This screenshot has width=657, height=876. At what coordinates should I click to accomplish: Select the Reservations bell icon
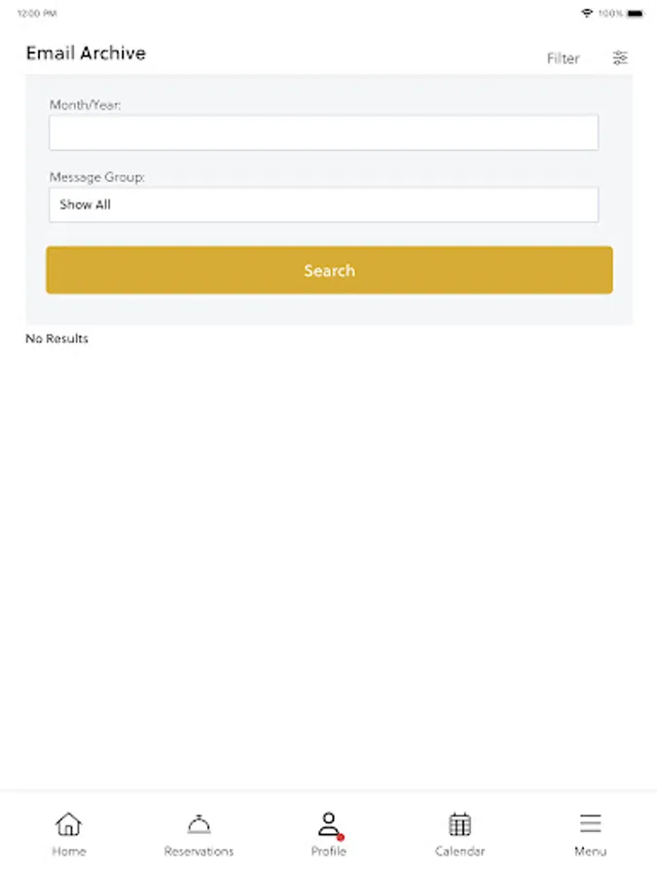pos(199,823)
